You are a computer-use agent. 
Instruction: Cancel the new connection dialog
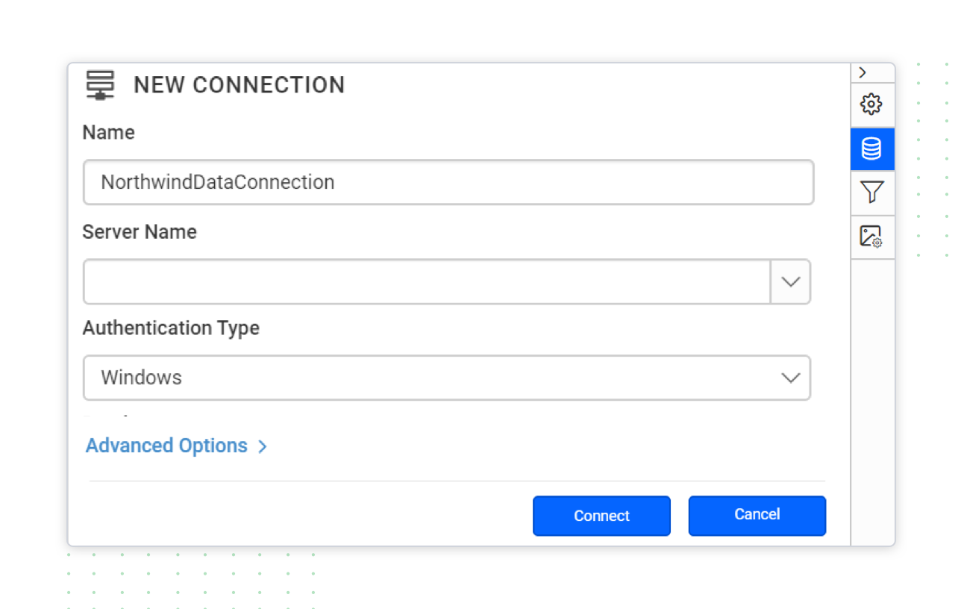(x=757, y=516)
